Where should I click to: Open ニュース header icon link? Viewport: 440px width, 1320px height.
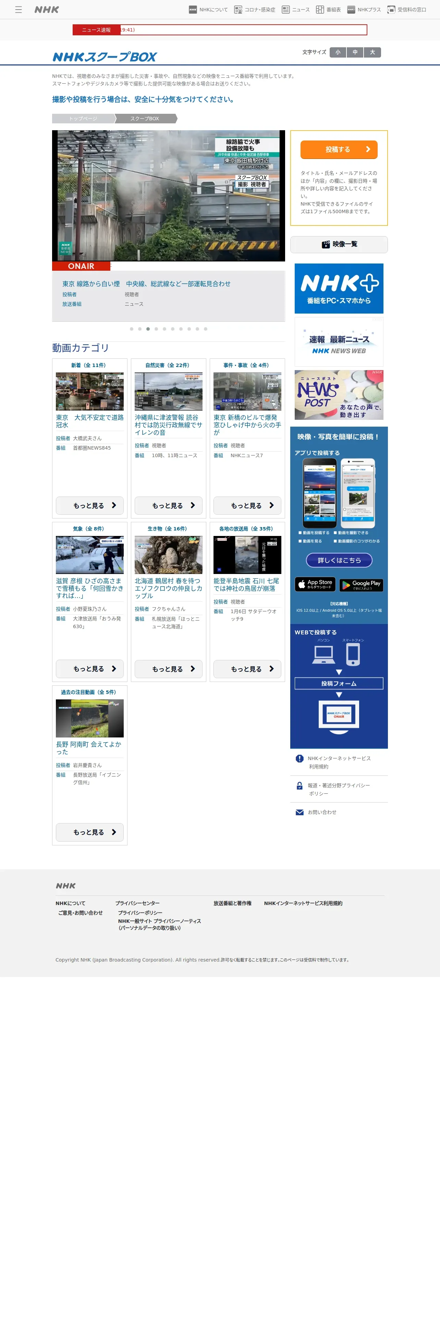[295, 10]
